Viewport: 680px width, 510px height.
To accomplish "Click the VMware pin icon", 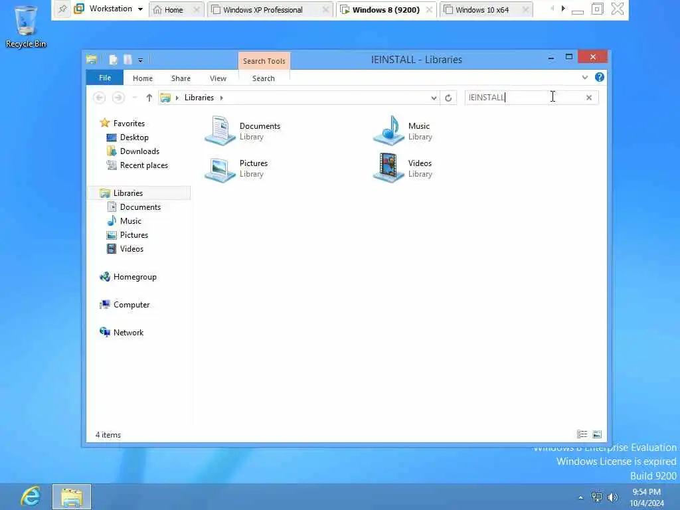I will click(x=62, y=9).
